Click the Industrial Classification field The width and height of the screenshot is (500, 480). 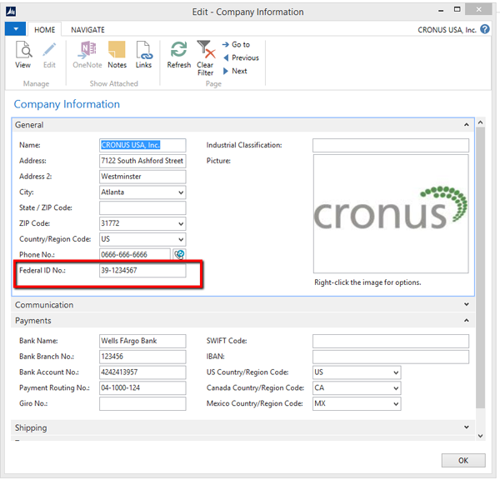(391, 145)
